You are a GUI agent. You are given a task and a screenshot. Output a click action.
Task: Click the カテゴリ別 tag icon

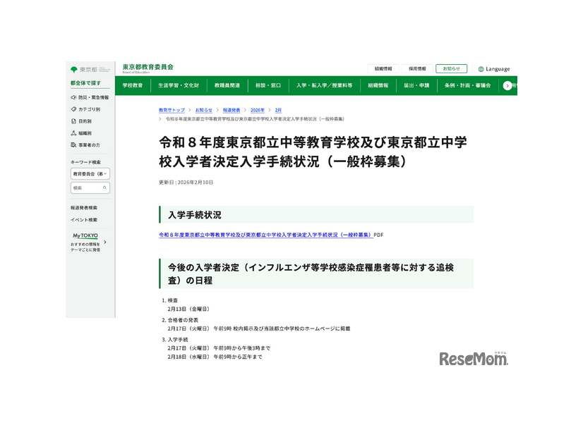73,109
